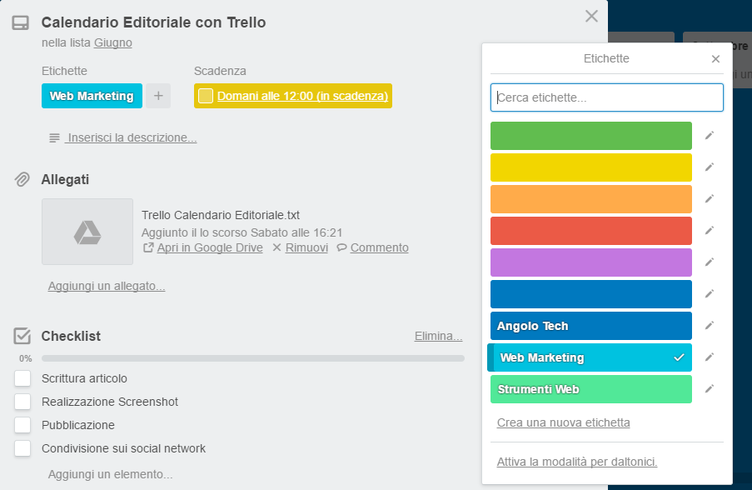Click the card title Calendario Editoriale con Trello
This screenshot has height=490, width=752.
coord(153,22)
